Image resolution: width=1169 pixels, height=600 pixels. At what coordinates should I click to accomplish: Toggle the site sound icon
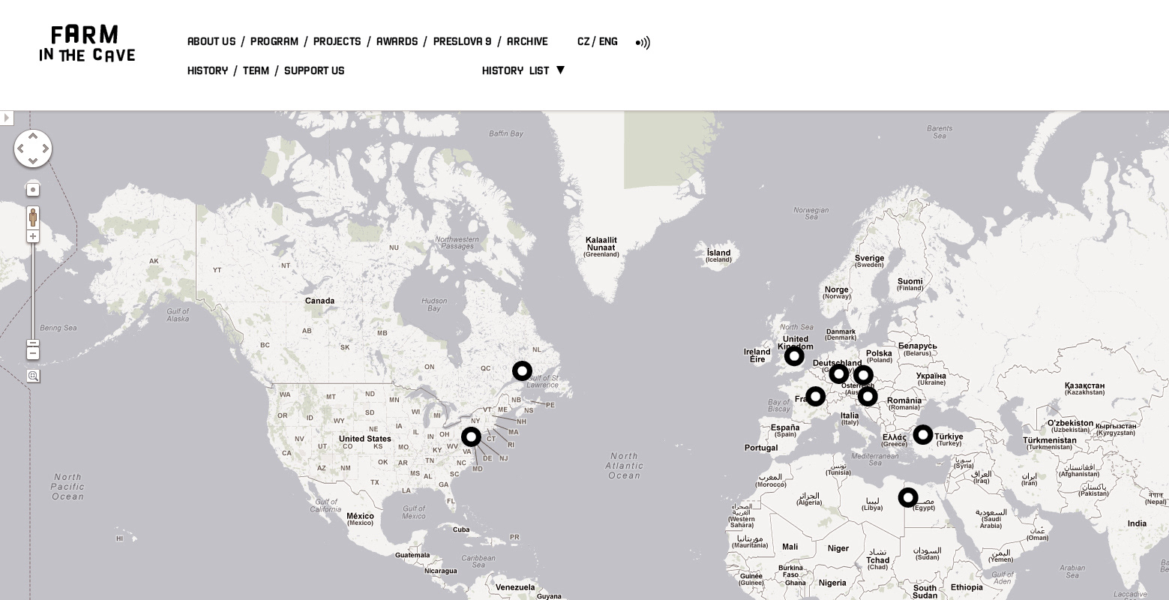pos(643,43)
